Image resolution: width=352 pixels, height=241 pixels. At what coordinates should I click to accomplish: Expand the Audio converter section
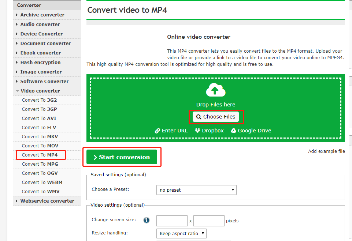pyautogui.click(x=40, y=25)
